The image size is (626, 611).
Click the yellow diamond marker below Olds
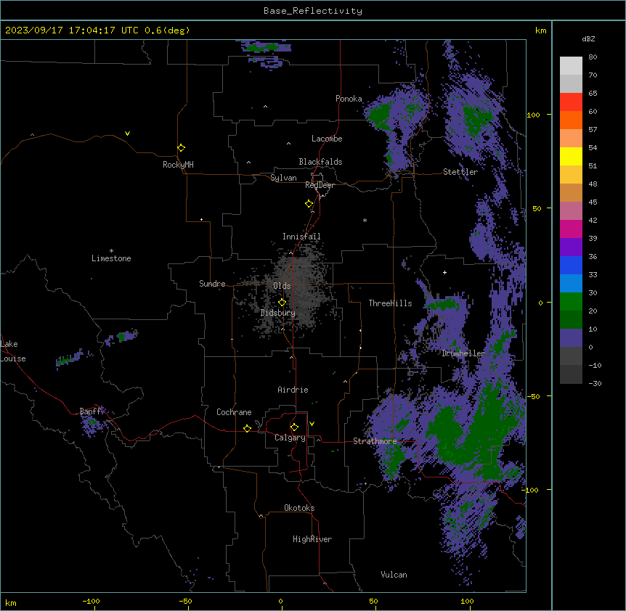pos(282,303)
